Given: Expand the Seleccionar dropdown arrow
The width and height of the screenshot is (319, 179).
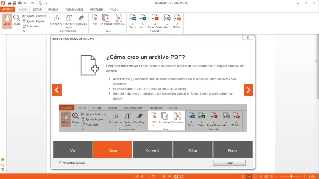Looking at the screenshot, I should (57, 27).
